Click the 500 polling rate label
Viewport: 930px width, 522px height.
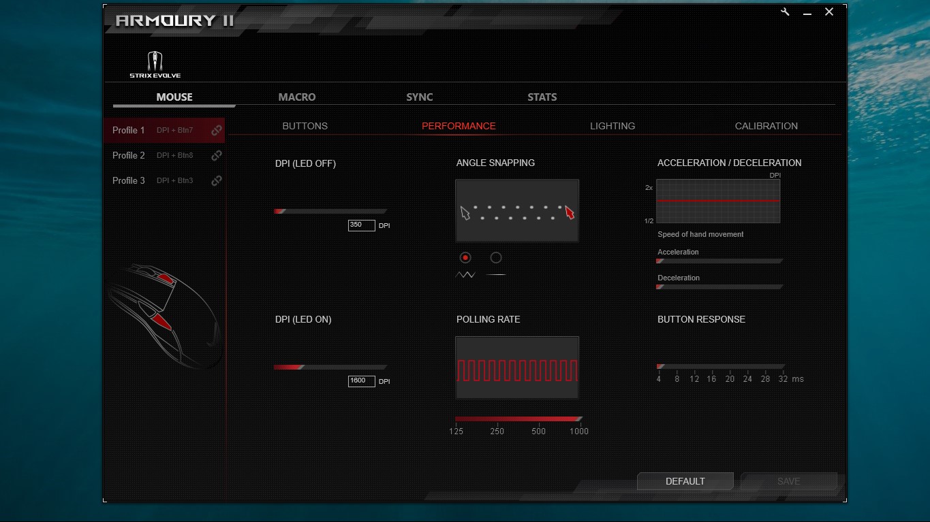538,431
